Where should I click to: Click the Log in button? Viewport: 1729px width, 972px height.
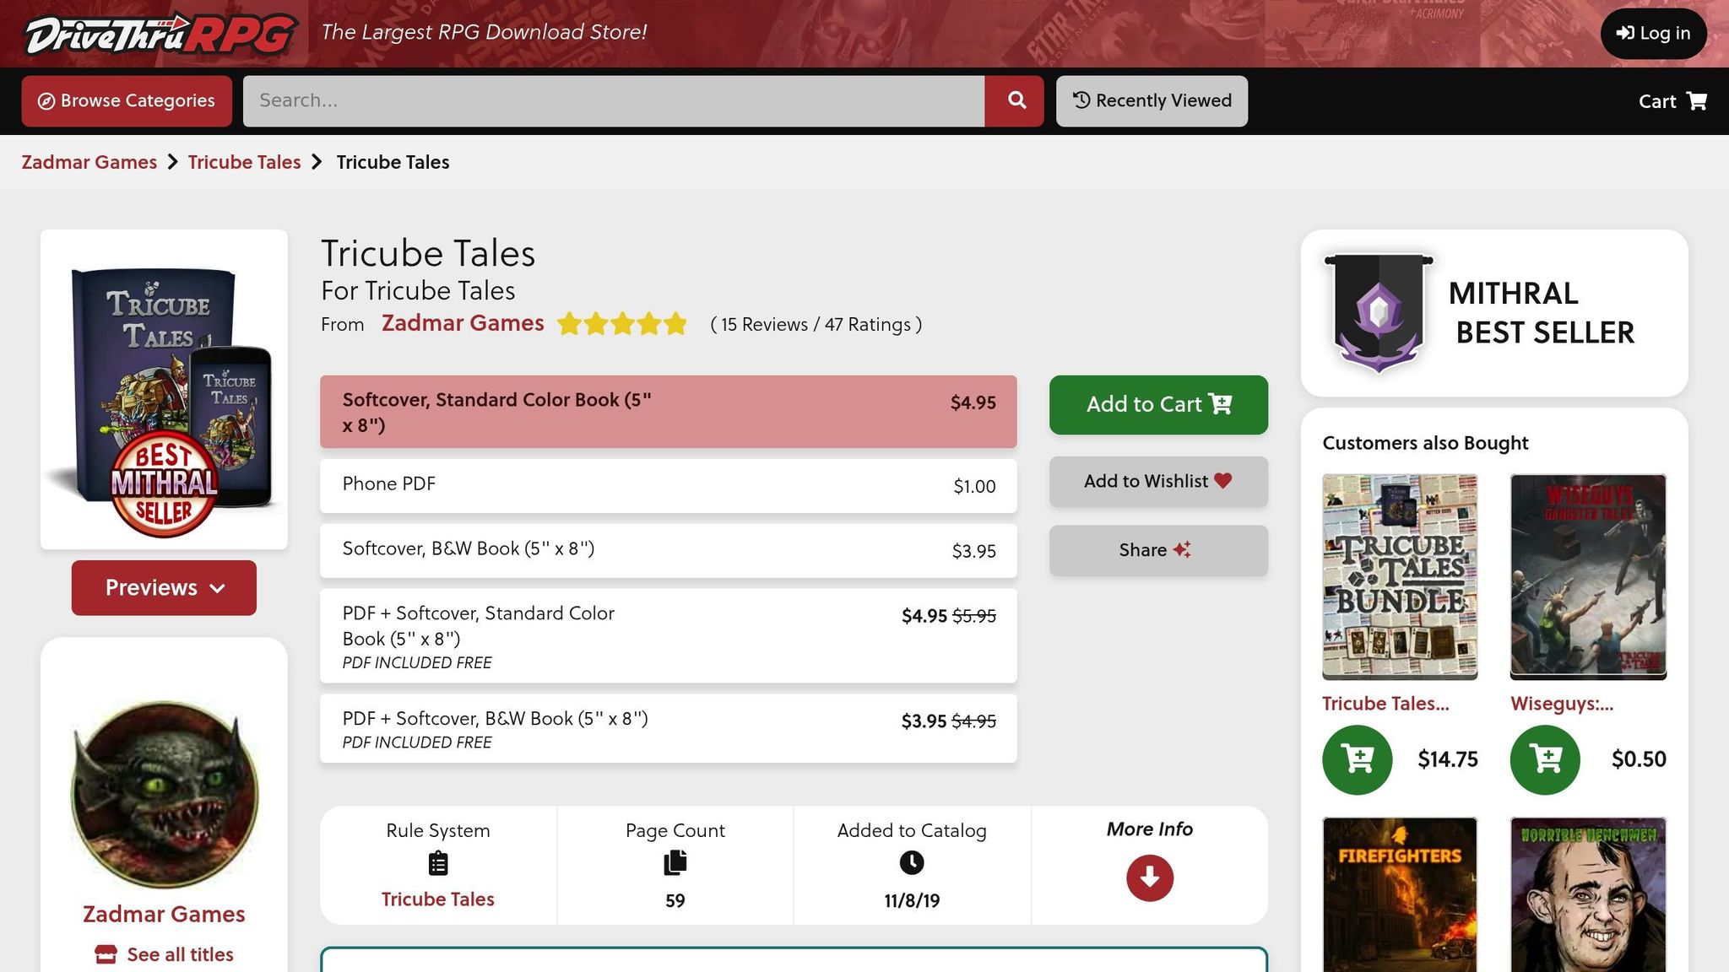[x=1653, y=34]
